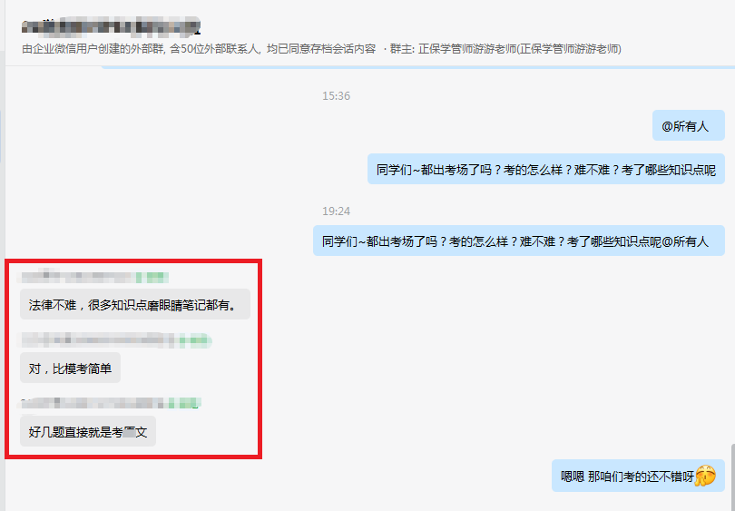Open the blurred group chat title
This screenshot has width=735, height=511.
(x=112, y=26)
